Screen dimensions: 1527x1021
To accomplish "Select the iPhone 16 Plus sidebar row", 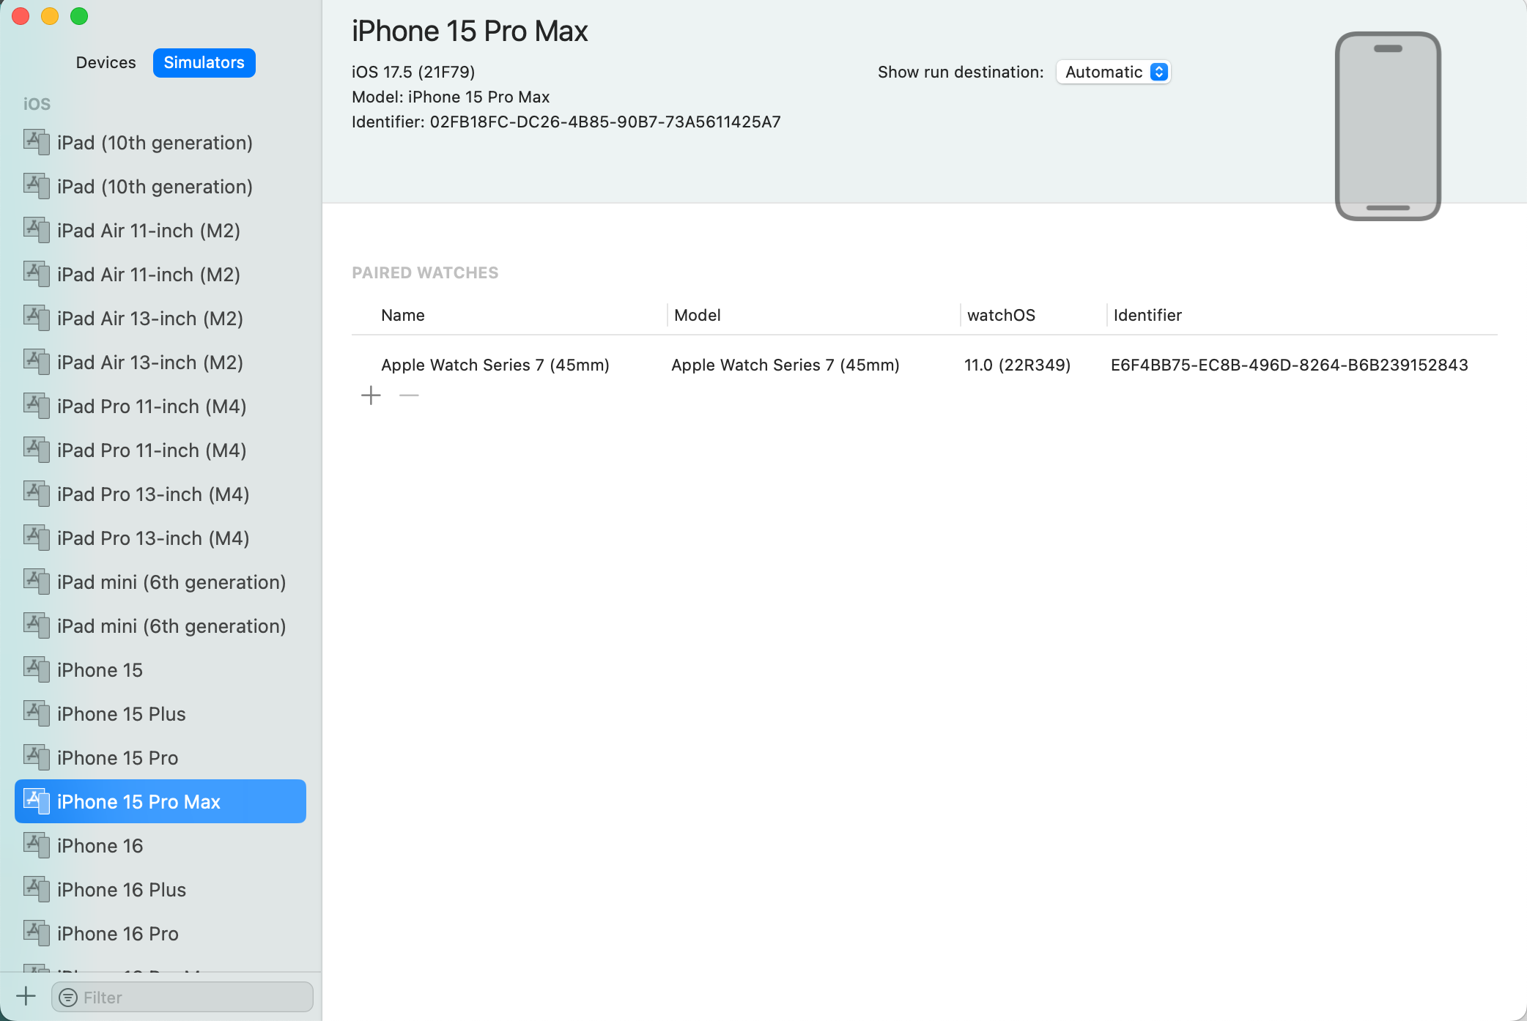I will (160, 889).
